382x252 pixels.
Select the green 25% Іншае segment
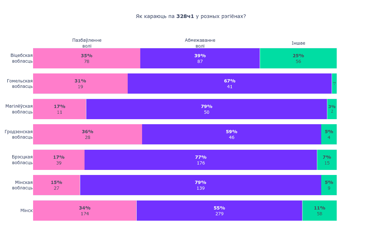(298, 58)
